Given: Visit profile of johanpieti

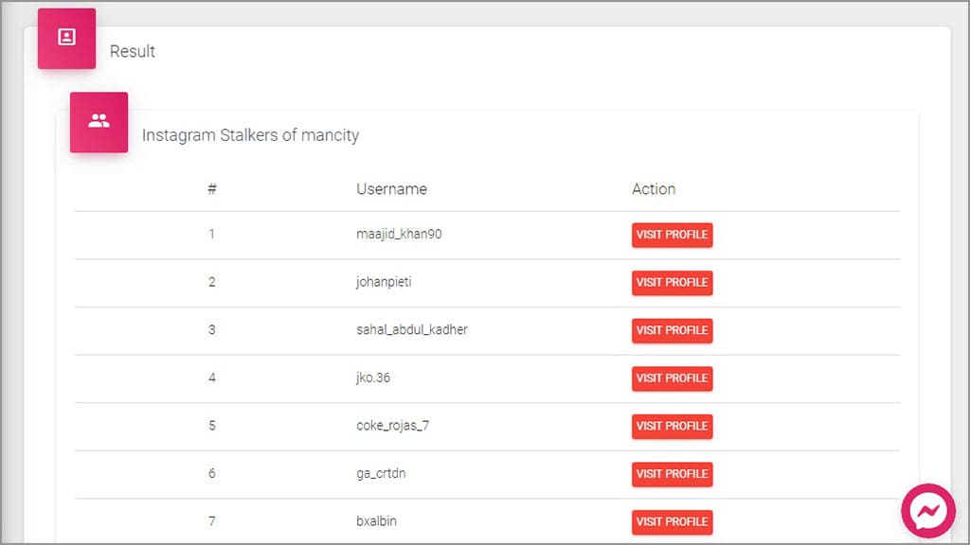Looking at the screenshot, I should click(x=672, y=282).
